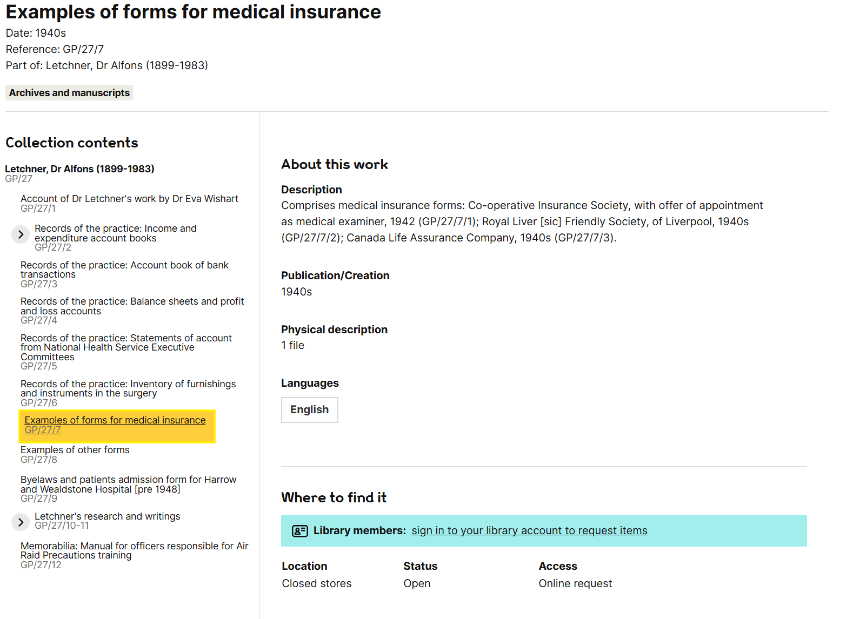Click the library member card icon
This screenshot has width=853, height=619.
pyautogui.click(x=299, y=531)
